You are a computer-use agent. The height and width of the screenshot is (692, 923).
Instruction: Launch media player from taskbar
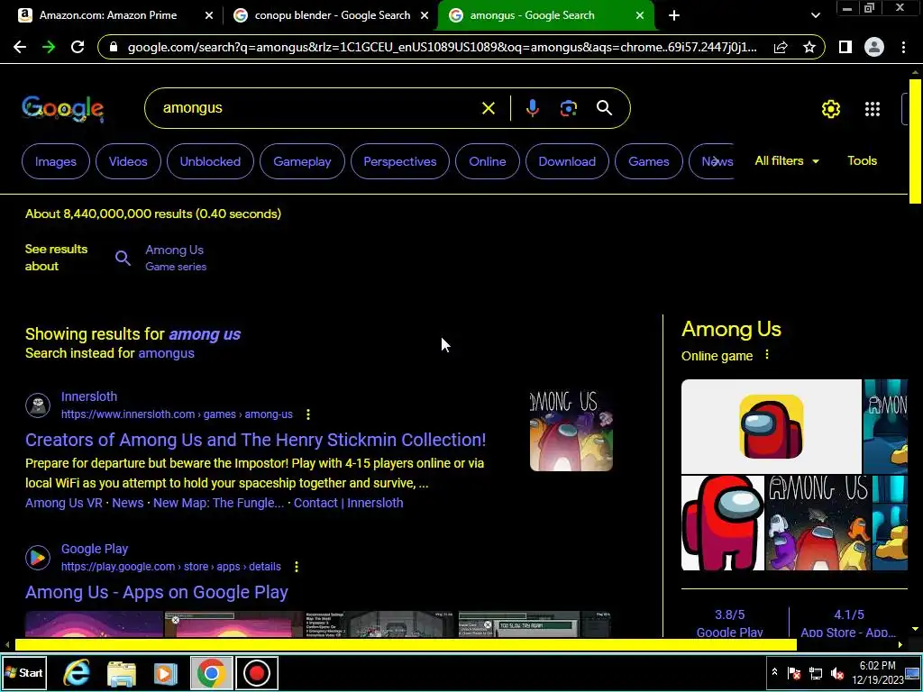tap(166, 673)
